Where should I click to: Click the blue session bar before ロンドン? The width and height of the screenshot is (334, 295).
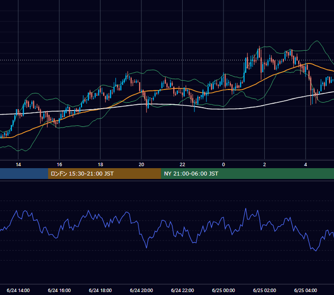click(24, 174)
